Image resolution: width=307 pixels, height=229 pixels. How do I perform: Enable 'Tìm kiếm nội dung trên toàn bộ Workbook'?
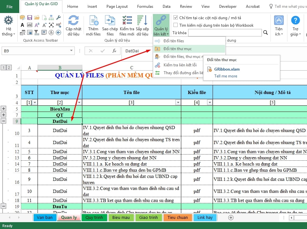[176, 25]
